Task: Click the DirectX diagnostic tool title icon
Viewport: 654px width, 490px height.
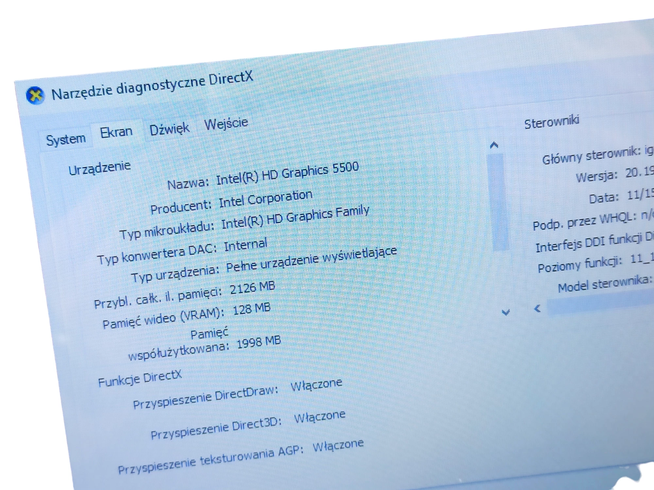Action: click(x=35, y=96)
